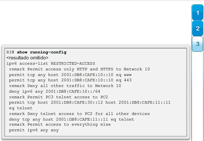This screenshot has width=204, height=141.
Task: Click the permit tcp host CAFE:30::12 line
Action: (90, 102)
